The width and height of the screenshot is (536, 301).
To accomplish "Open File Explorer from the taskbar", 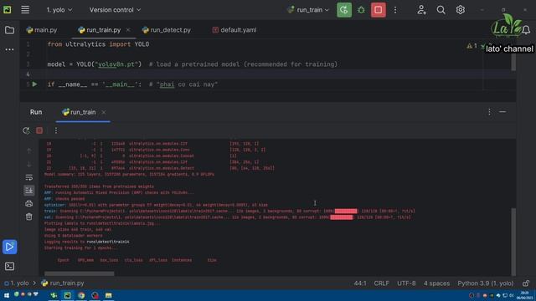I will click(x=108, y=295).
